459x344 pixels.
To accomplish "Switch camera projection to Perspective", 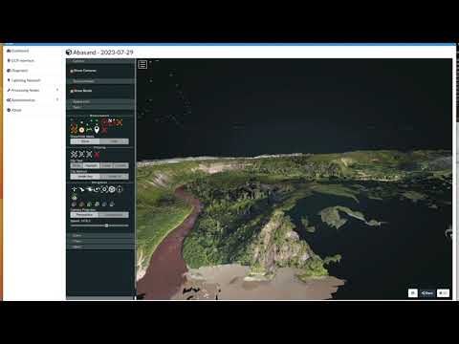I will [x=84, y=215].
